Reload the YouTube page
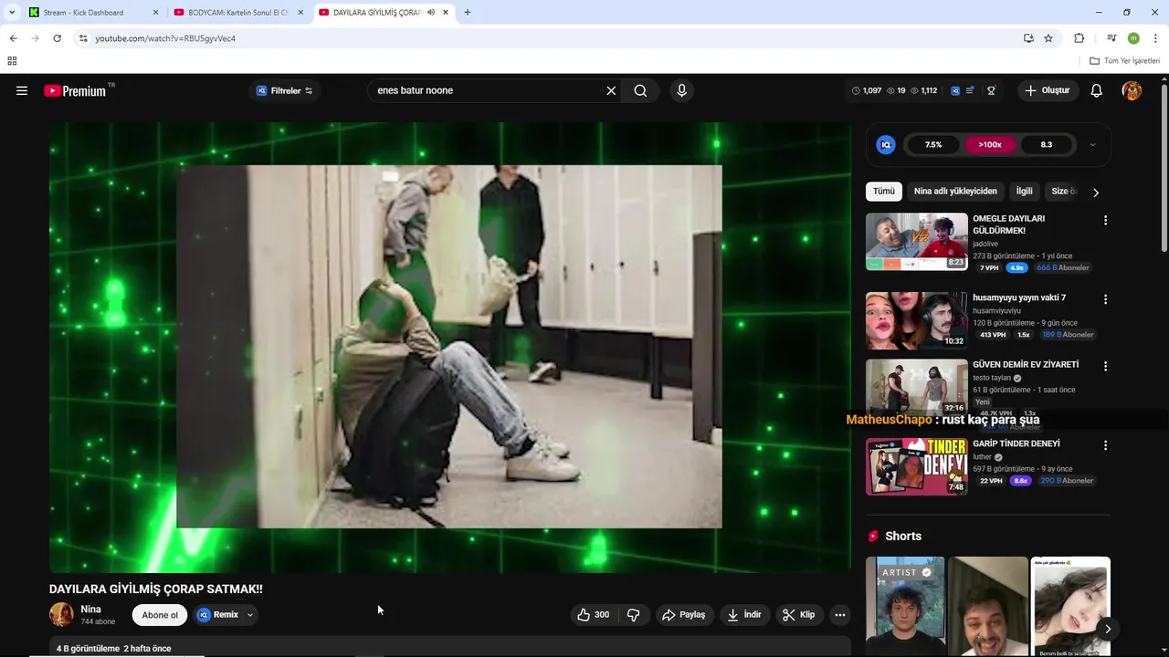The width and height of the screenshot is (1169, 657). pyautogui.click(x=57, y=38)
